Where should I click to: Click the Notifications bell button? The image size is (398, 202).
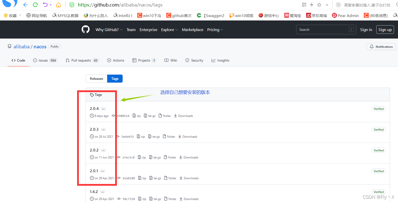pos(381,47)
